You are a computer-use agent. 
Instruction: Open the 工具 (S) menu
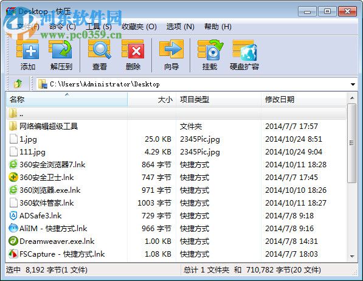(99, 27)
